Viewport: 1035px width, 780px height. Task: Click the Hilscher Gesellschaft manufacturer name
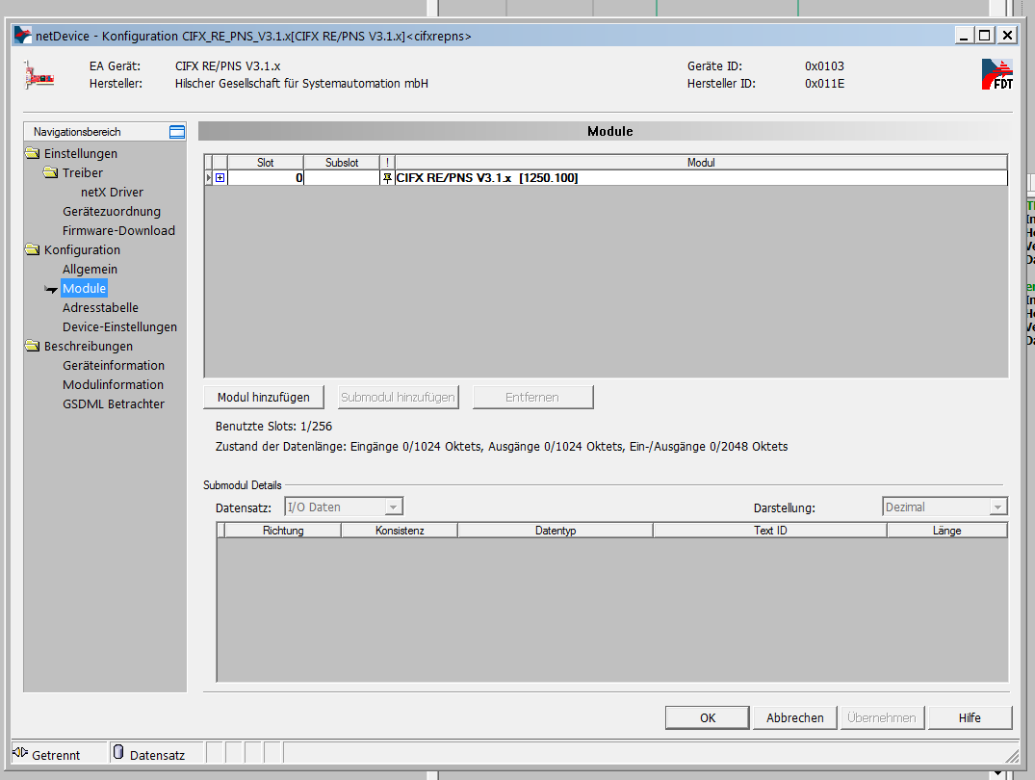click(301, 83)
